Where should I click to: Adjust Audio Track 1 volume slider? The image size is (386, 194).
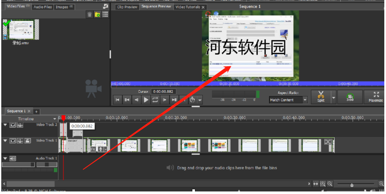18,165
